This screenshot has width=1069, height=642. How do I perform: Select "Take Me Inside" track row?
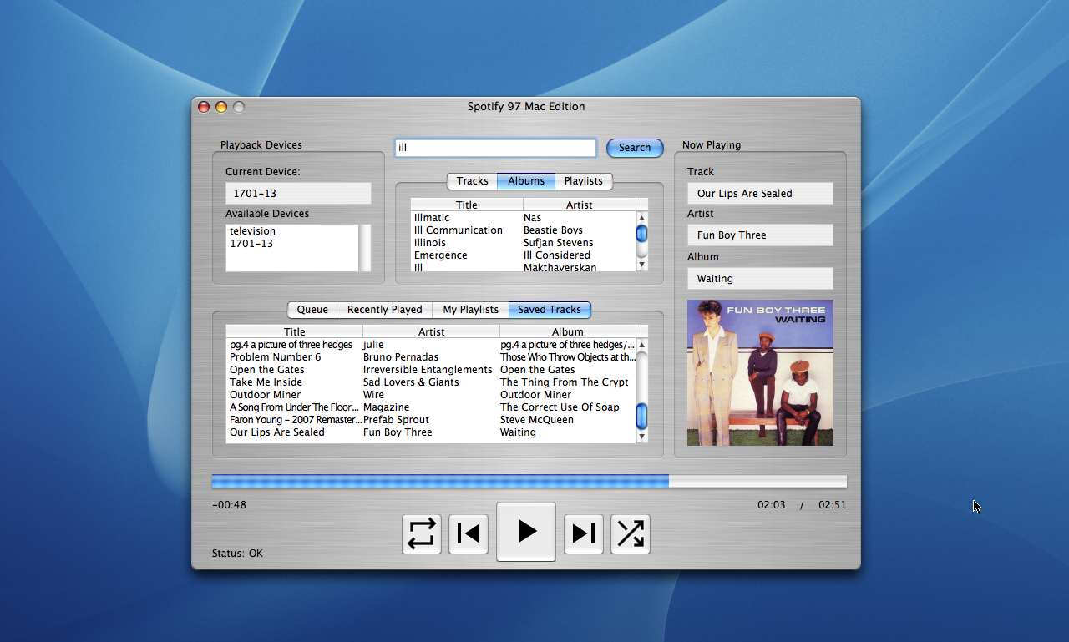[431, 382]
